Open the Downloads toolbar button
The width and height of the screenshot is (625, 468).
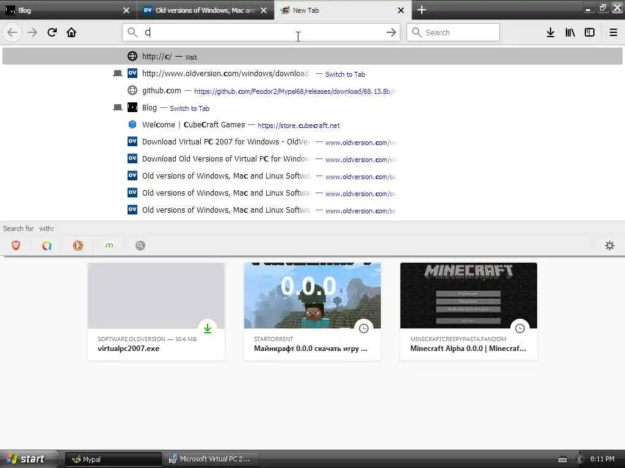tap(551, 32)
